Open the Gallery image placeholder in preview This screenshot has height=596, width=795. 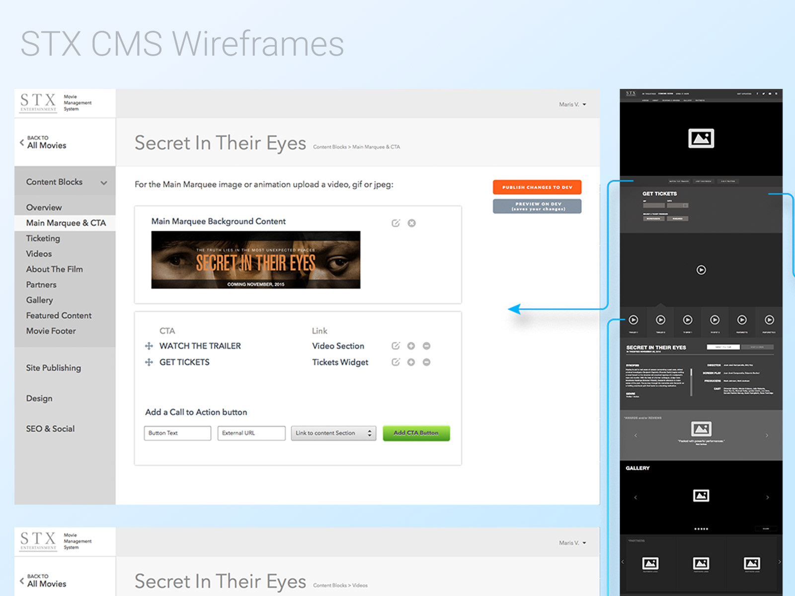coord(701,495)
